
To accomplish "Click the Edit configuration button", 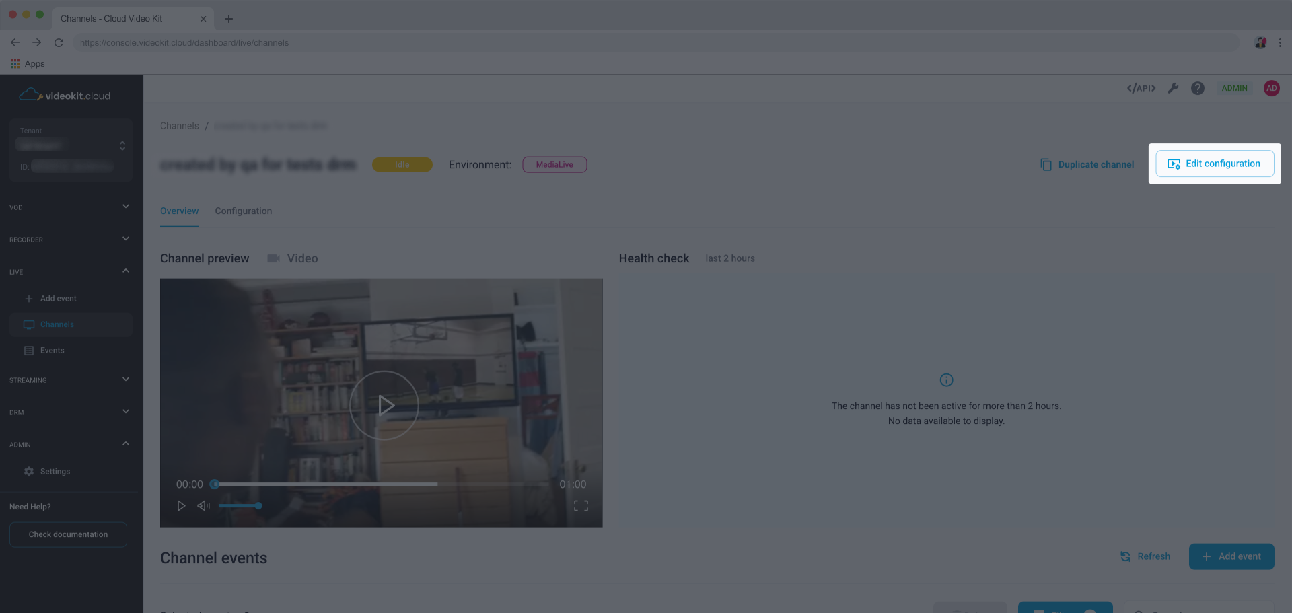I will 1215,164.
